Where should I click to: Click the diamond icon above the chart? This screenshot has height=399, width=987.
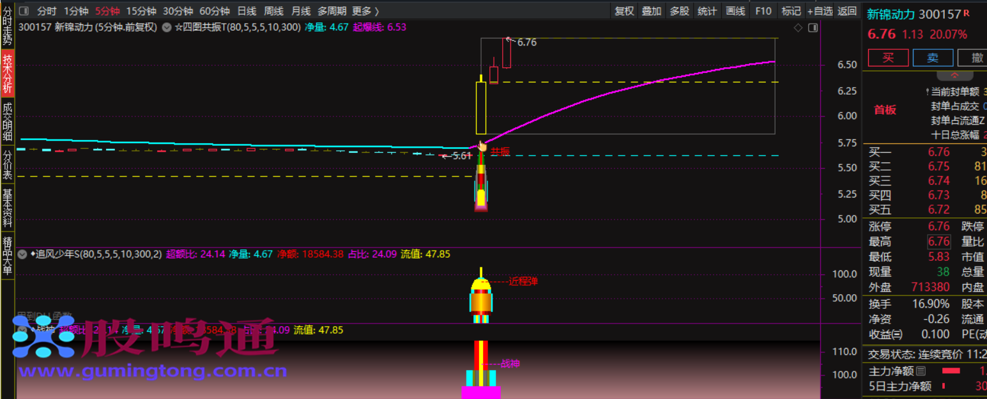click(797, 27)
